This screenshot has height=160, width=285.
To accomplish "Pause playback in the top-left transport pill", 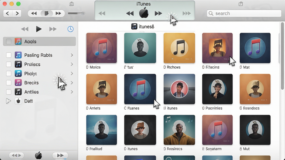I will click(x=46, y=13).
